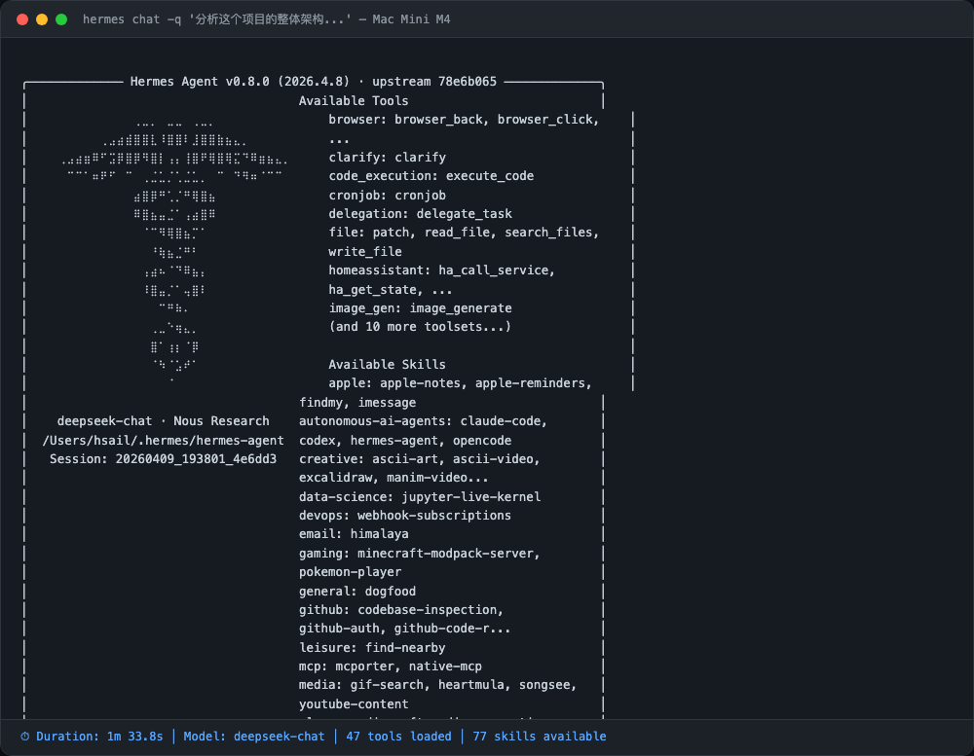Click '77 skills available' in status bar
974x756 pixels.
click(x=540, y=737)
